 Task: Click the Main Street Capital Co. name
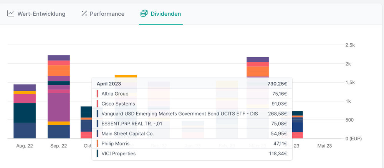click(x=127, y=133)
